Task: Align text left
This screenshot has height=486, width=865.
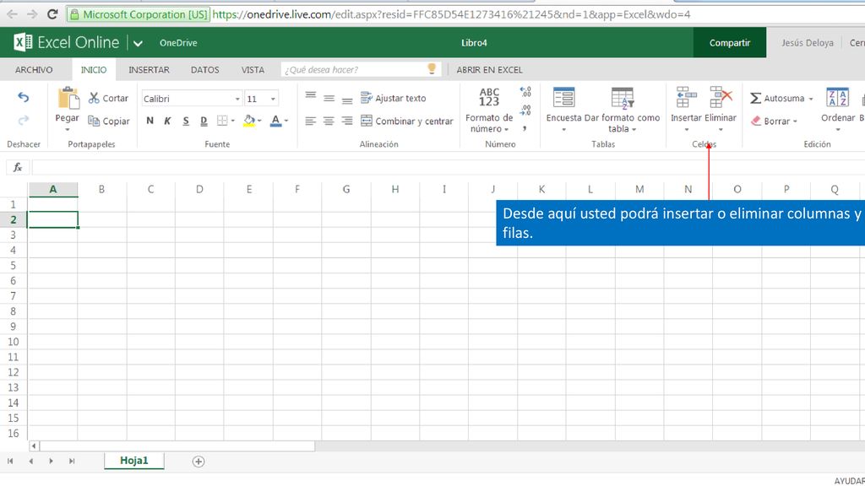Action: pyautogui.click(x=311, y=121)
